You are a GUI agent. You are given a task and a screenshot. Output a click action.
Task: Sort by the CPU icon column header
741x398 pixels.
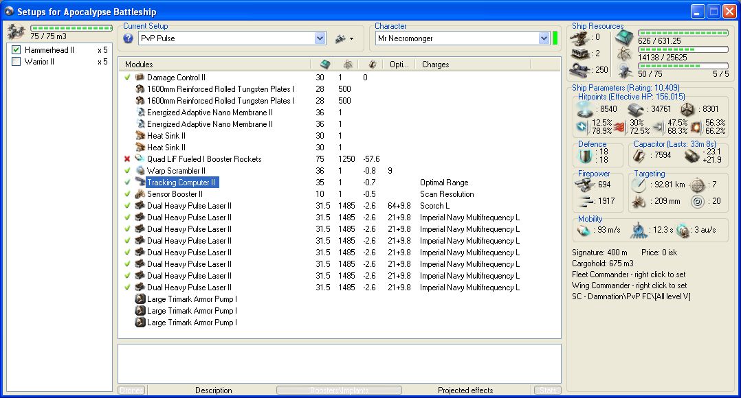[325, 65]
